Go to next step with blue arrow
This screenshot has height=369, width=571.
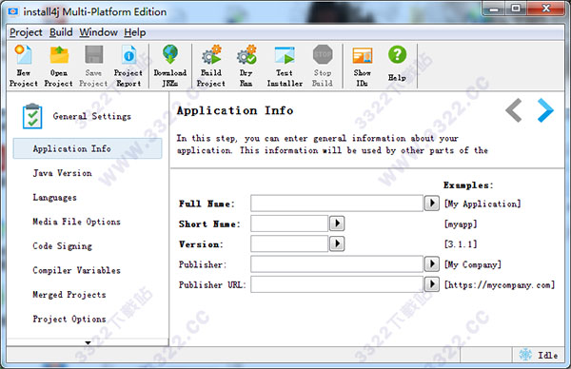tap(545, 110)
